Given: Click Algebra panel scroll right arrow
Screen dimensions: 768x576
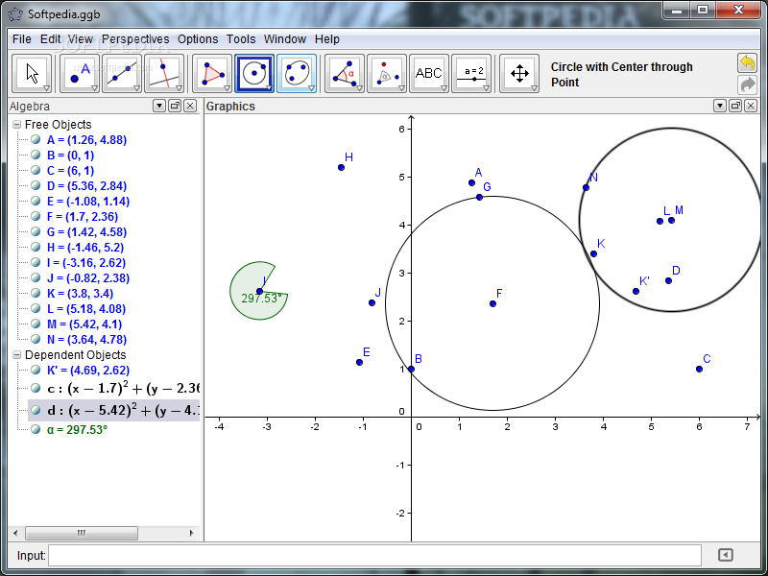Looking at the screenshot, I should [x=191, y=533].
